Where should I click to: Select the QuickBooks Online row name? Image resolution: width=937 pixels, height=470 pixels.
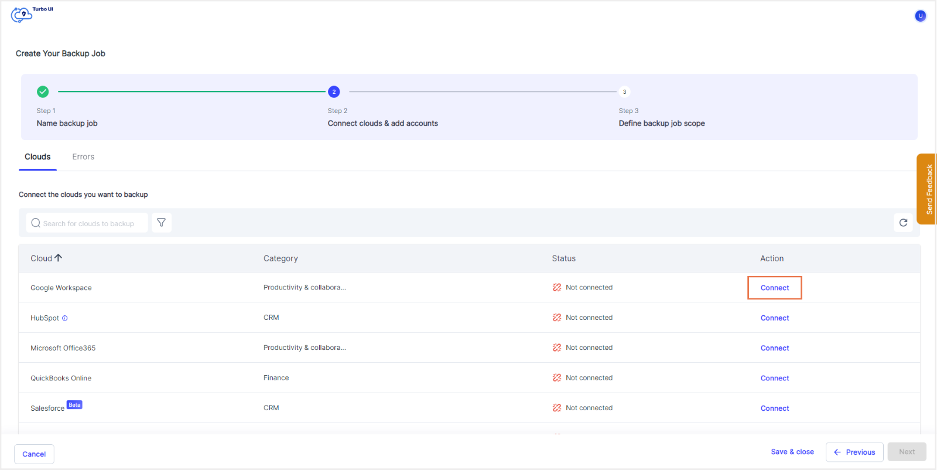(x=61, y=379)
